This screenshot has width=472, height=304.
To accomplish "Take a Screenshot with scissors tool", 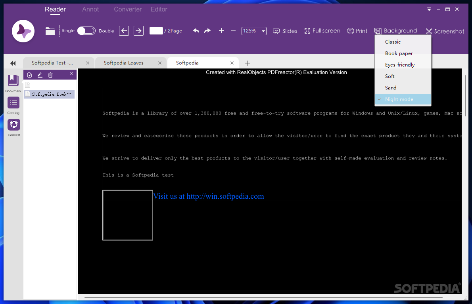I will (445, 31).
